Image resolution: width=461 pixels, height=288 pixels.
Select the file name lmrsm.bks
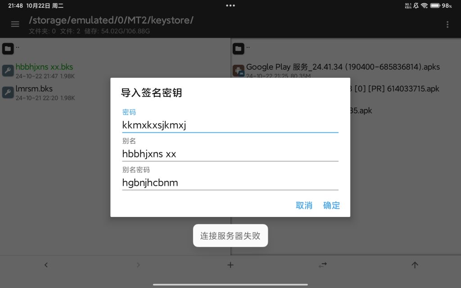34,89
